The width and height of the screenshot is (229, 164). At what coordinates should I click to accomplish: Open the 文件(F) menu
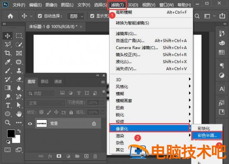tap(19, 5)
